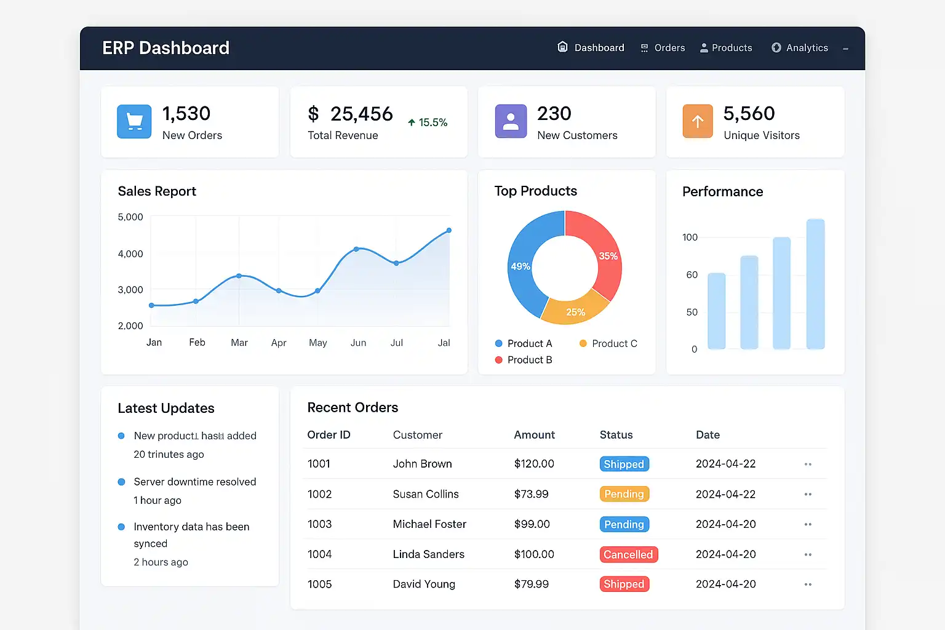Click the Dashboard home icon in navbar

click(x=562, y=47)
